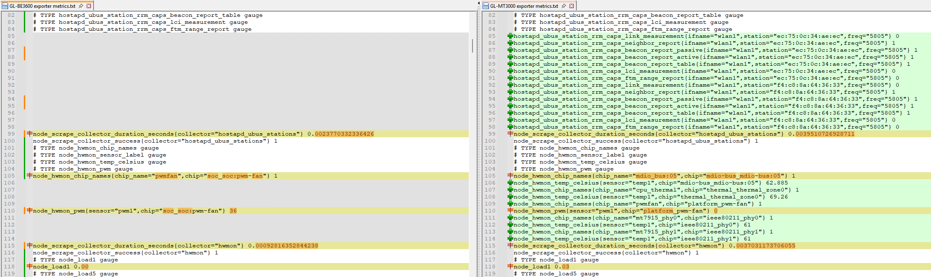Pin the GL-BE3600 exporter metrics tab
This screenshot has height=277, width=931.
pyautogui.click(x=81, y=6)
